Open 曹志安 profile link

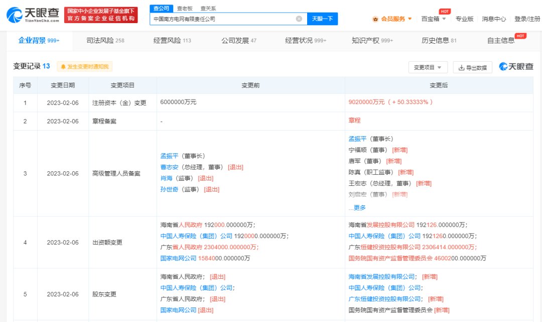coord(169,167)
